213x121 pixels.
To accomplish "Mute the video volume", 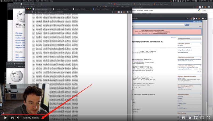I will (x=18, y=118).
